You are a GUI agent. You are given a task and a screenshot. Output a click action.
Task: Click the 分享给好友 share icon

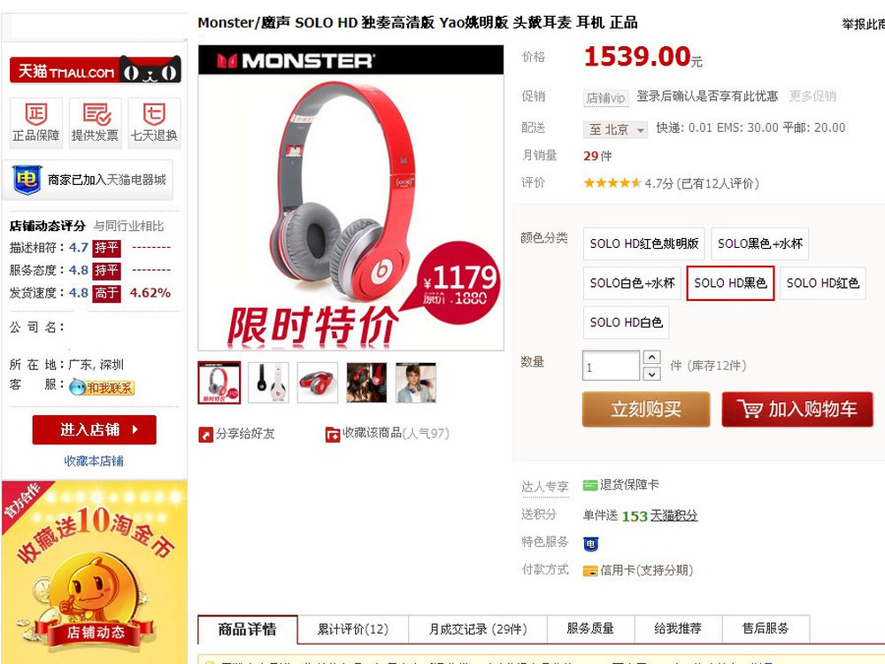pos(205,435)
